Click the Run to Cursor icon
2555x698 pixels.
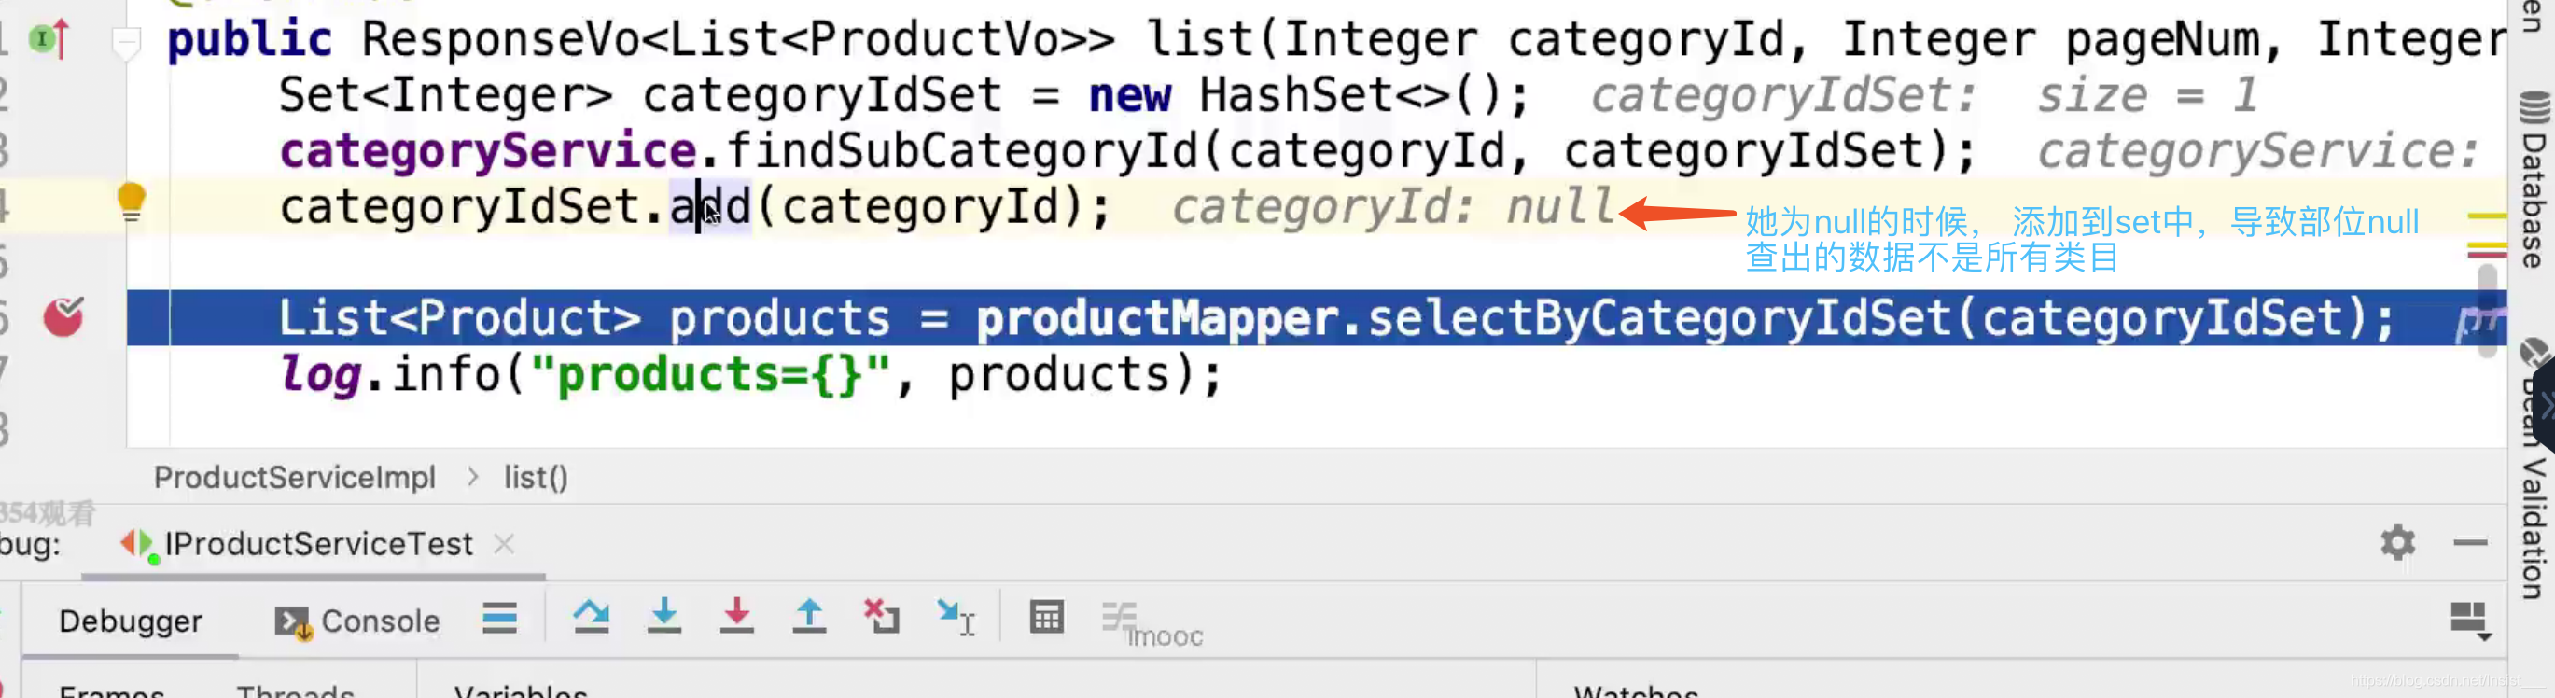(956, 618)
